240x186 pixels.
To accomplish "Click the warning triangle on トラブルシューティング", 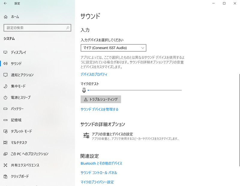I will (86, 100).
